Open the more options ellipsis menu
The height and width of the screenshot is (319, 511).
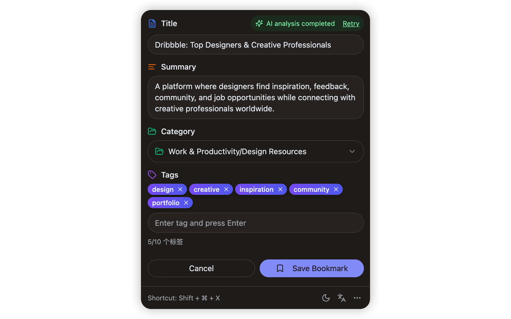357,298
